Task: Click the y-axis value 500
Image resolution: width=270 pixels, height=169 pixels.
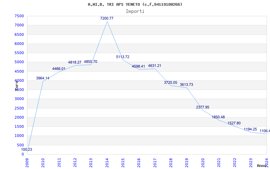Action: [21, 145]
